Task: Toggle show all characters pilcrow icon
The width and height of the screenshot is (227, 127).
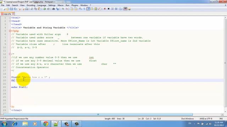Action: [x=84, y=9]
